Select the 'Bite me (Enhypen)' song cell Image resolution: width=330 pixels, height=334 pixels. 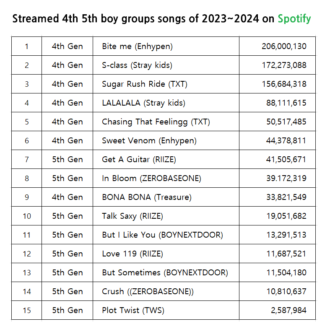point(137,47)
